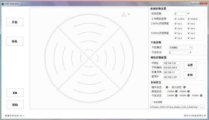Click the IP地址 field showing 192.168.1.50
The height and width of the screenshot is (120, 209).
172,63
